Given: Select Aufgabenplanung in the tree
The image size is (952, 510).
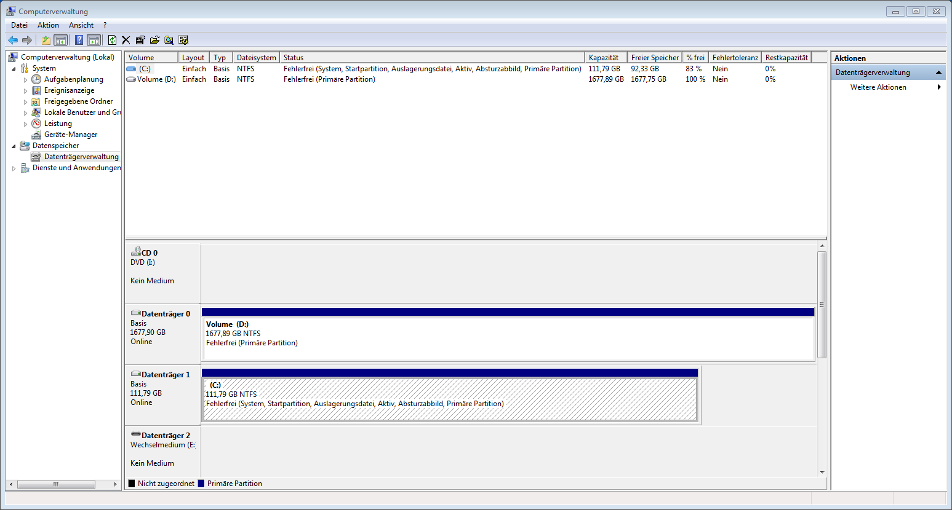Looking at the screenshot, I should click(x=73, y=79).
